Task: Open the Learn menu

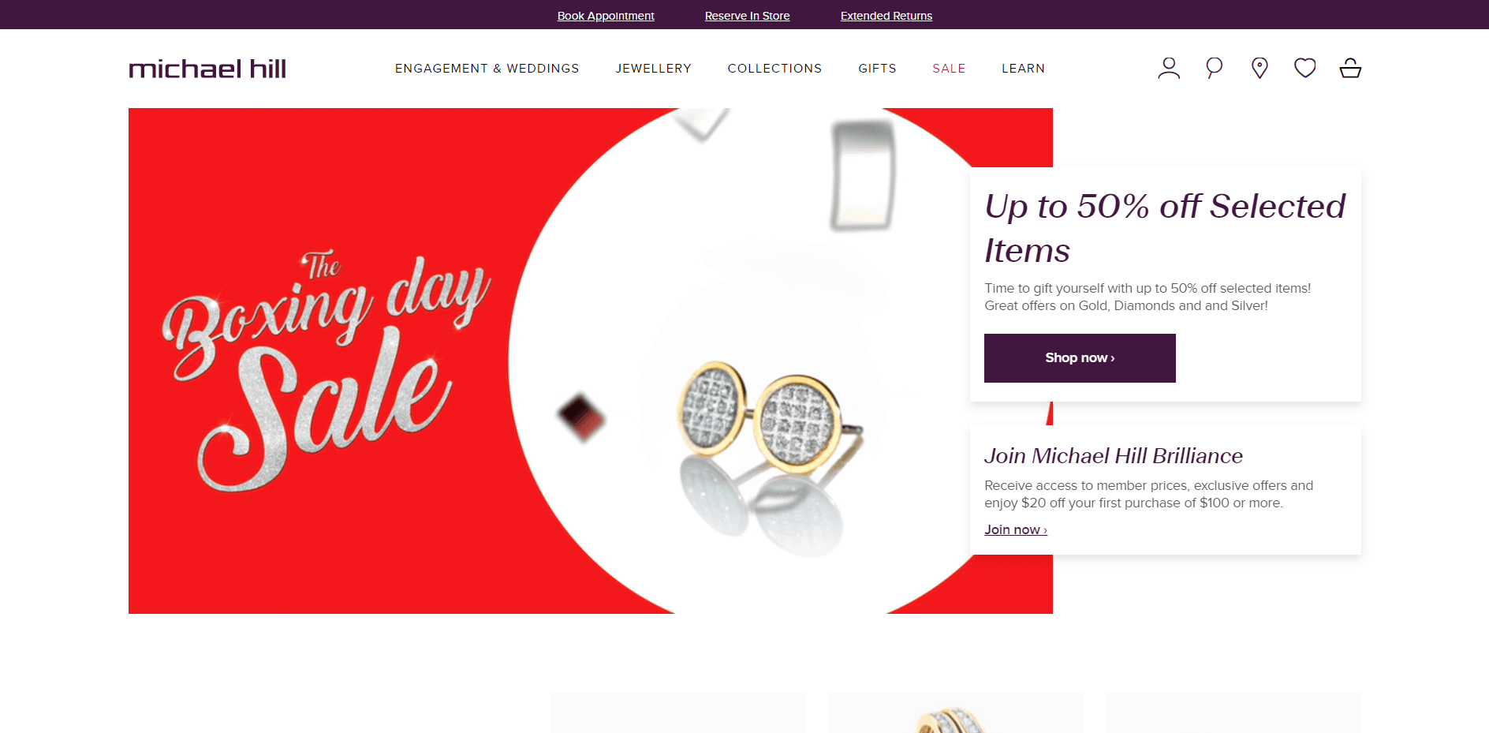Action: tap(1023, 69)
